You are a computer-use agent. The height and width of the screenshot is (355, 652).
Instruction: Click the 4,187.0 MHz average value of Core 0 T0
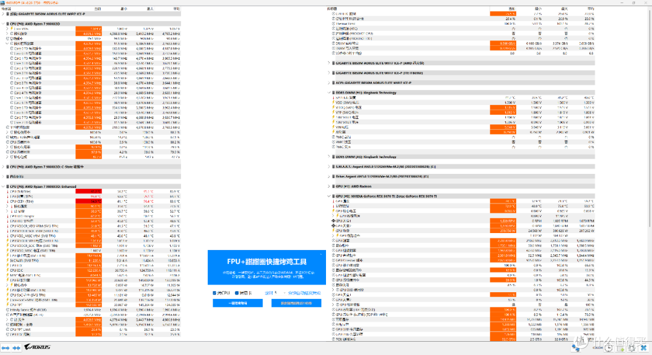[x=171, y=48]
